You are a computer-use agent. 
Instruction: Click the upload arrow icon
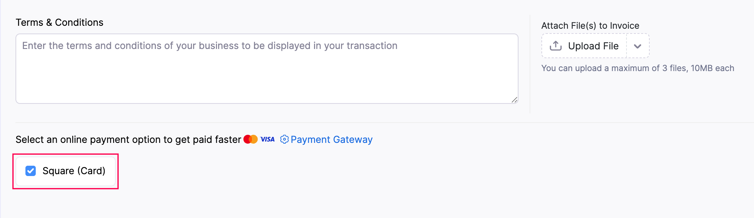coord(555,46)
